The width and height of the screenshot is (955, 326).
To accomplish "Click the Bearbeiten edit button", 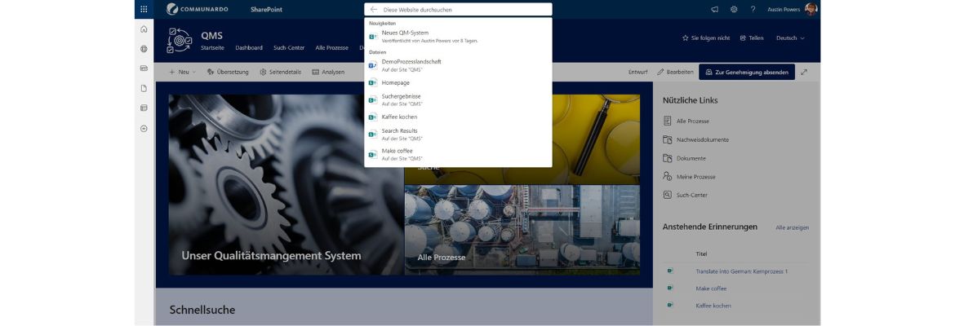I will coord(675,72).
